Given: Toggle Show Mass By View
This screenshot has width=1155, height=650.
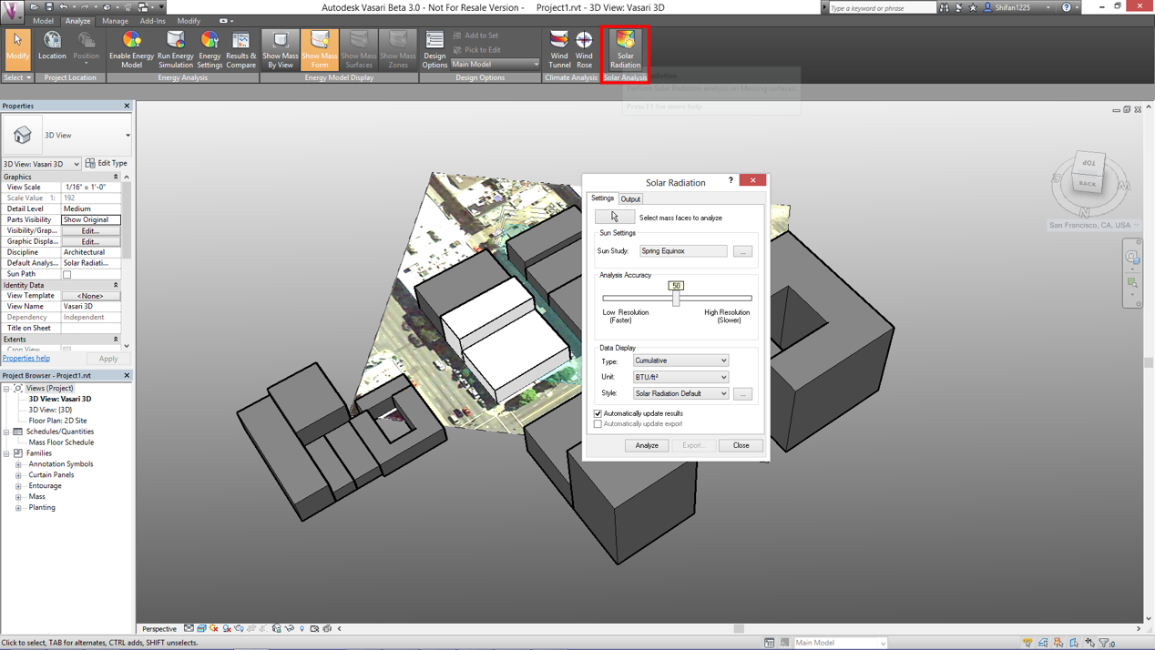Looking at the screenshot, I should coord(281,49).
